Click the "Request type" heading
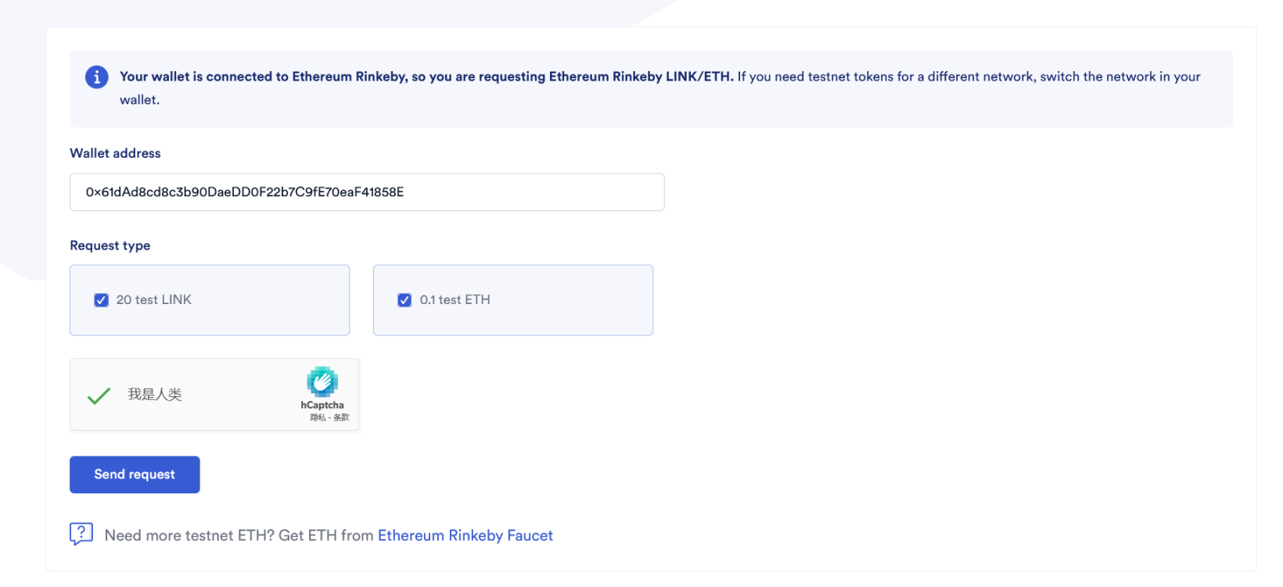Image resolution: width=1283 pixels, height=587 pixels. 110,245
